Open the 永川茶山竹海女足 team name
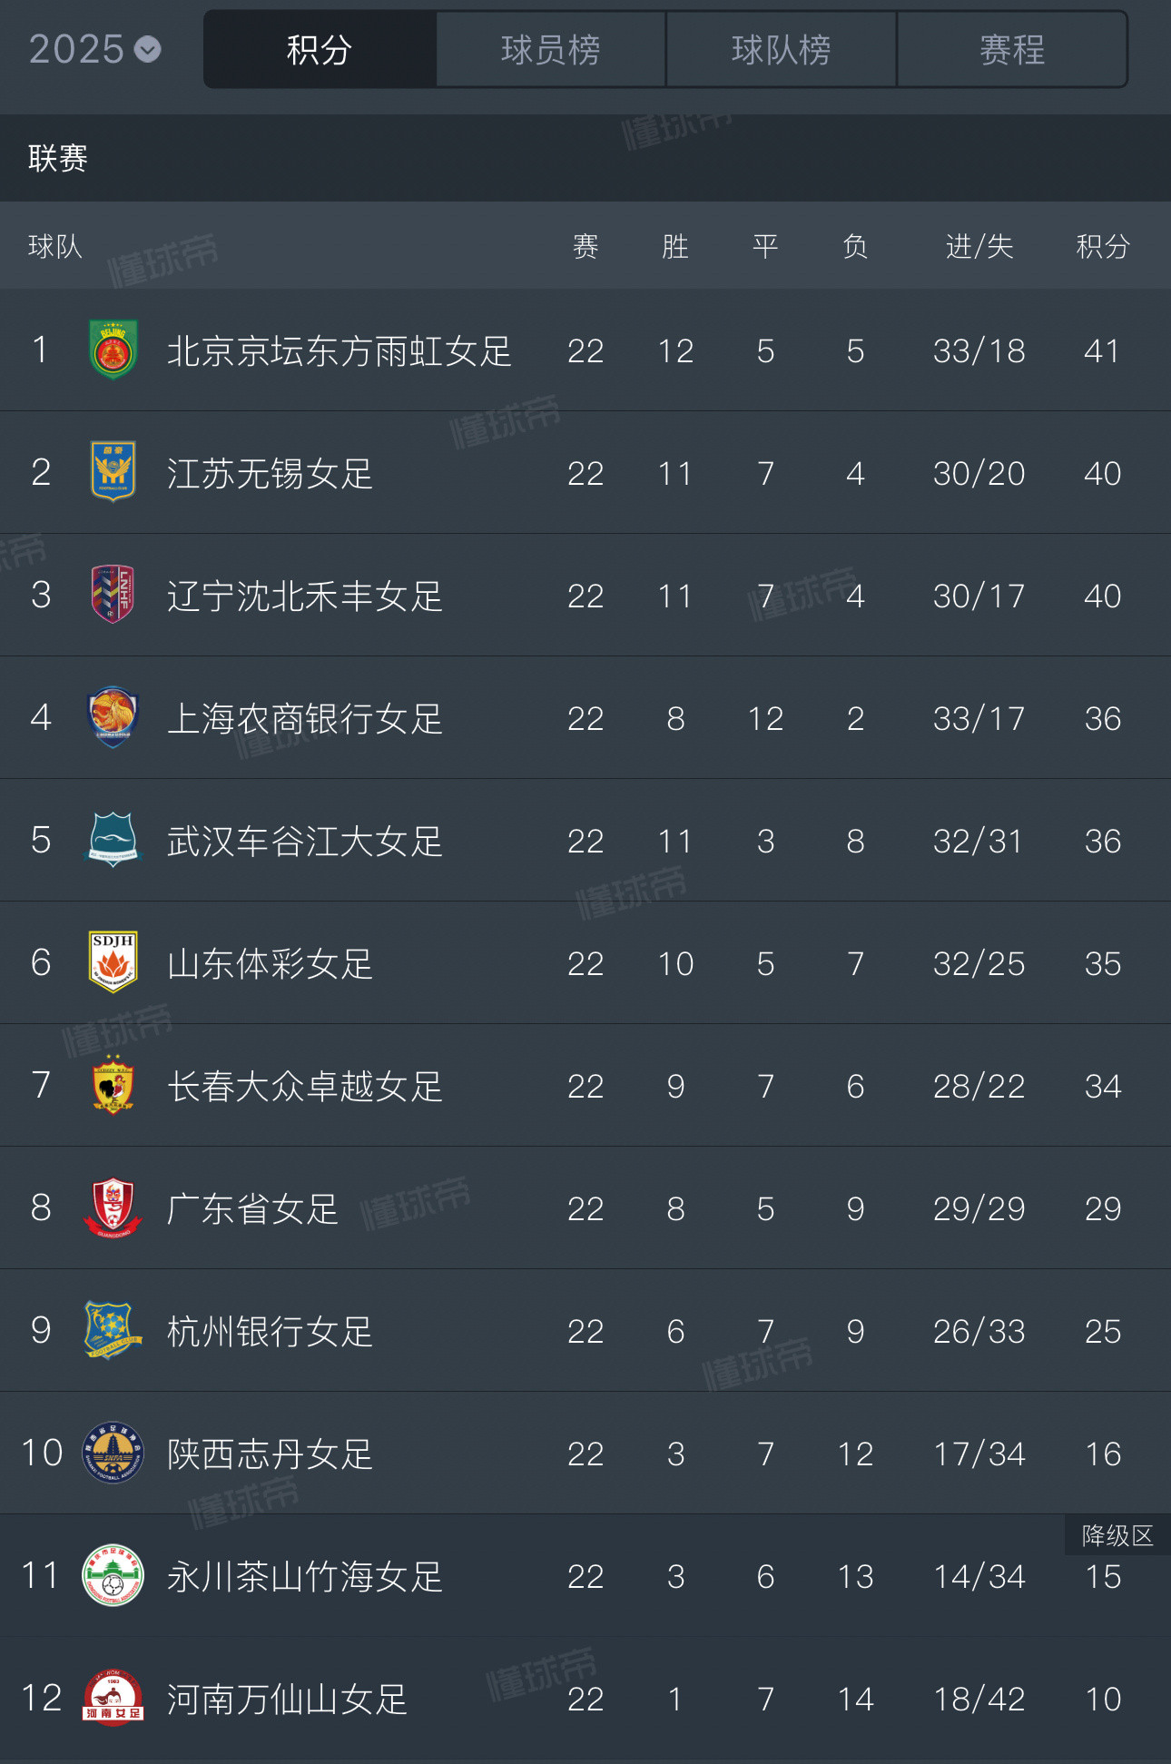The height and width of the screenshot is (1764, 1171). point(305,1576)
